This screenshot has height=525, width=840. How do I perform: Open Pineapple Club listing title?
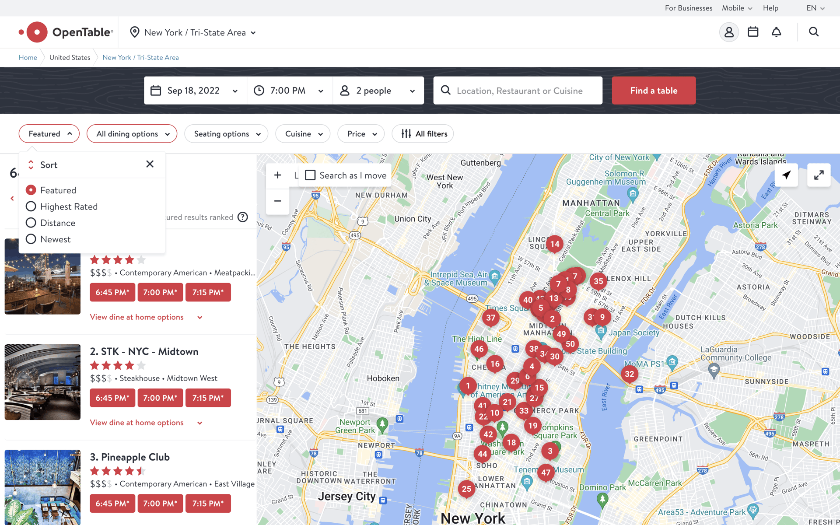coord(129,457)
